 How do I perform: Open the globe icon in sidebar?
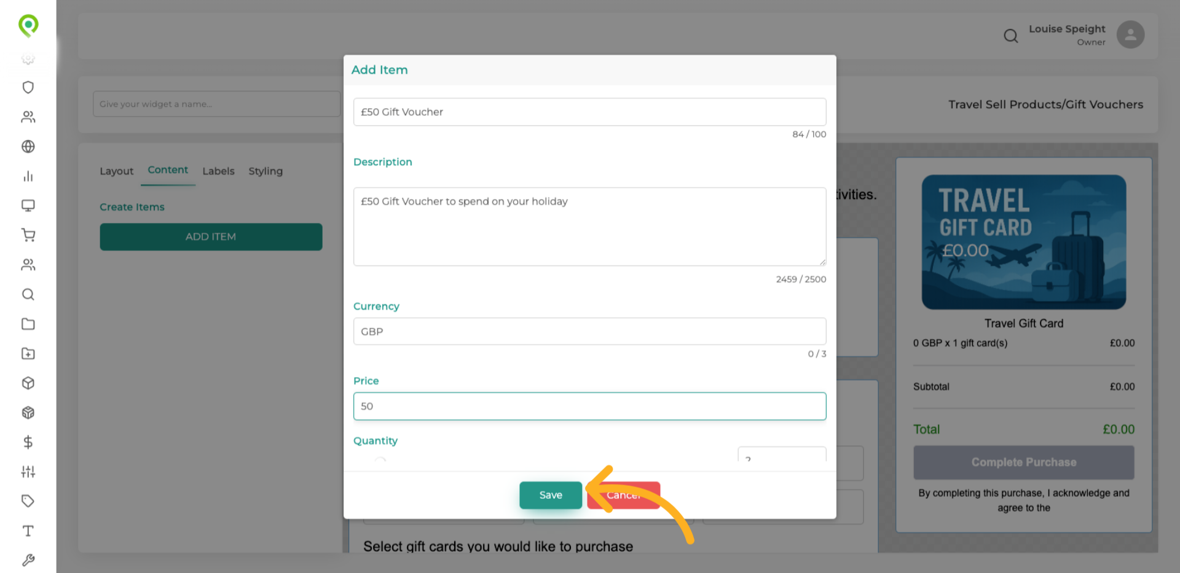point(28,146)
